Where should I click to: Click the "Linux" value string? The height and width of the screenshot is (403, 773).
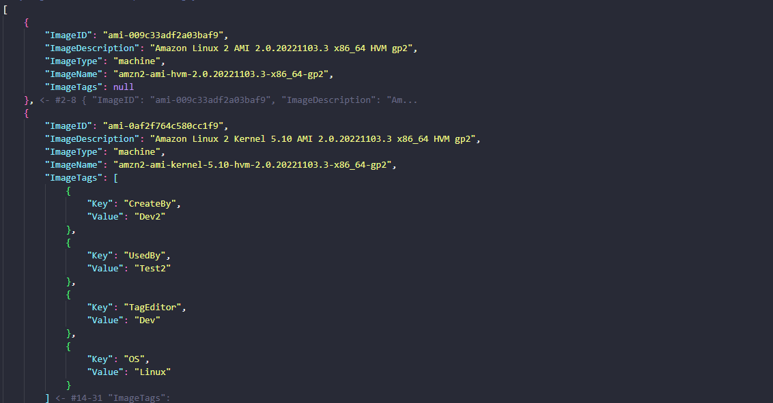tap(152, 372)
